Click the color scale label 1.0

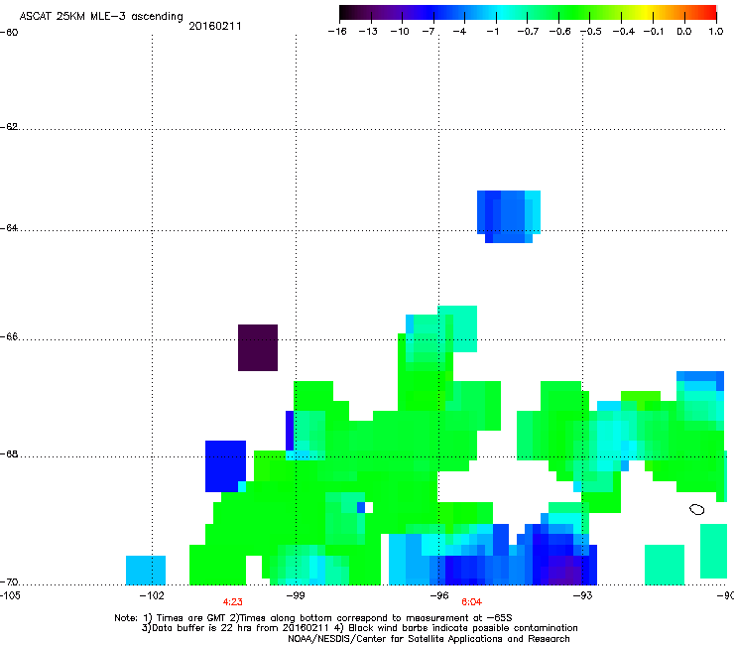(x=716, y=32)
